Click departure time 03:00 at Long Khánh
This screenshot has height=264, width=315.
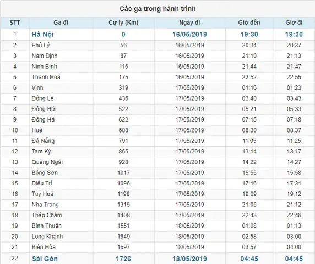click(x=294, y=237)
